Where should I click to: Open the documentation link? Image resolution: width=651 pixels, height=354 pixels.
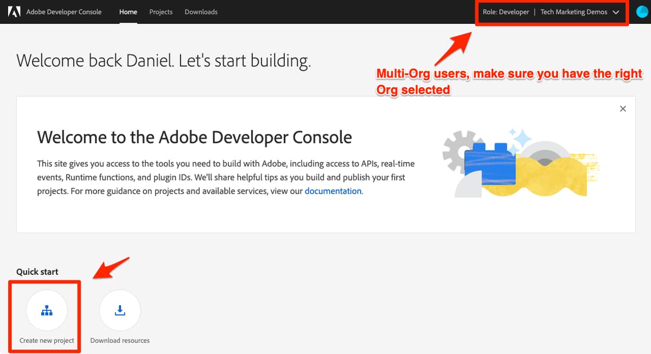[x=333, y=191]
